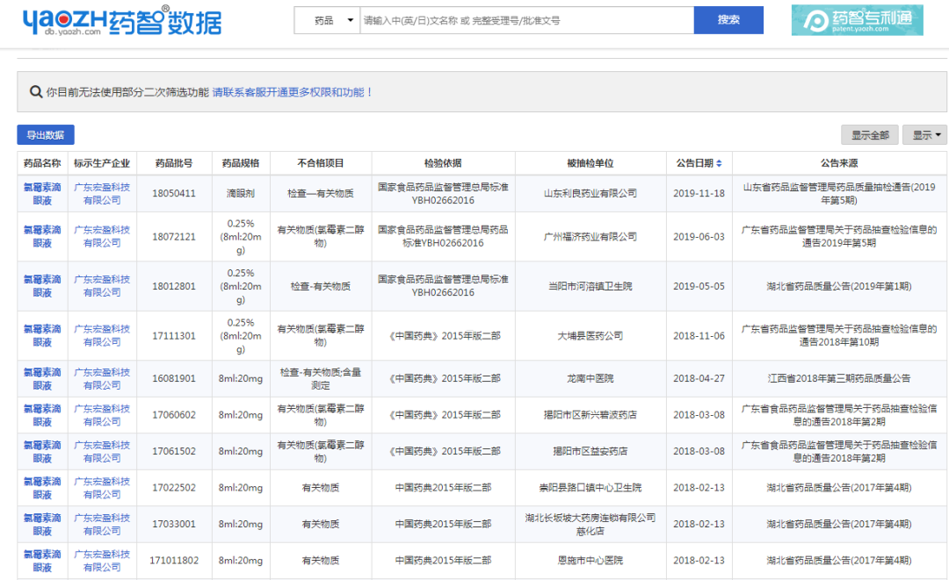Click the 公告来源 column header
This screenshot has height=580, width=949.
point(839,163)
